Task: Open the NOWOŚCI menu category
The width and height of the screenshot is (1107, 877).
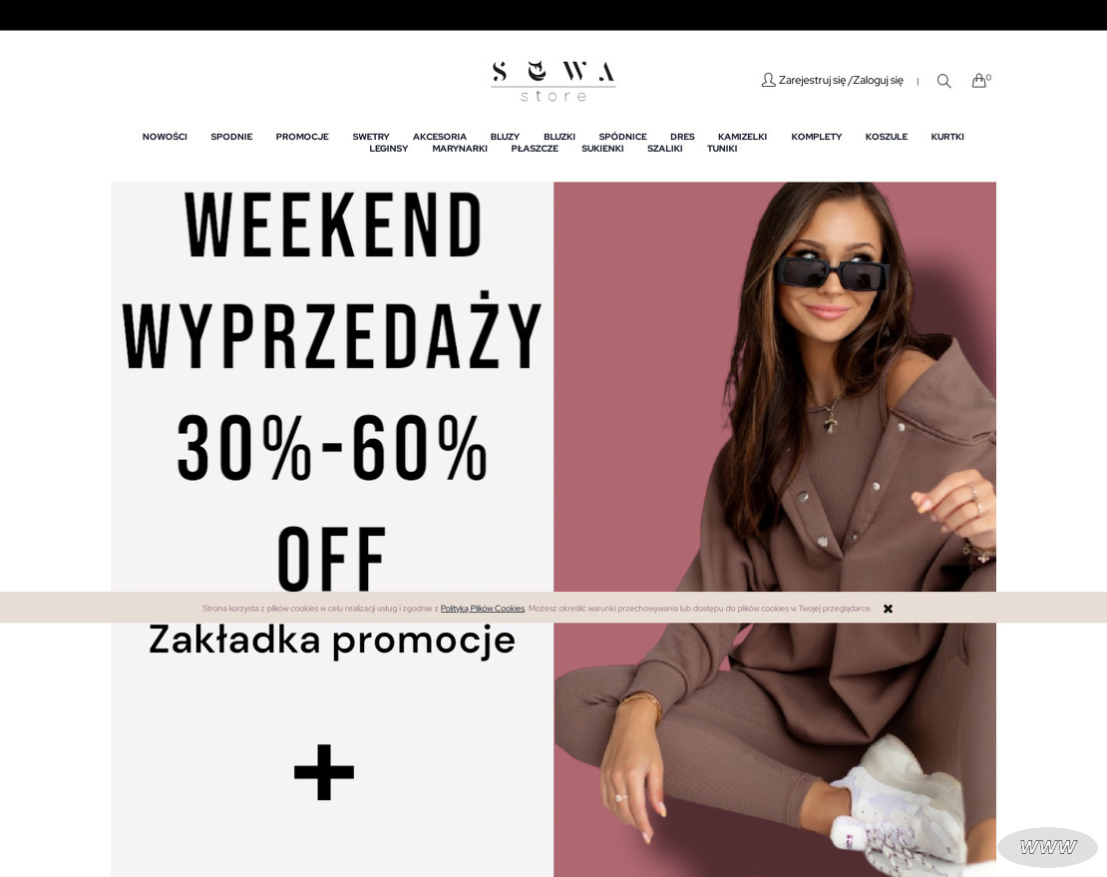Action: coord(165,137)
